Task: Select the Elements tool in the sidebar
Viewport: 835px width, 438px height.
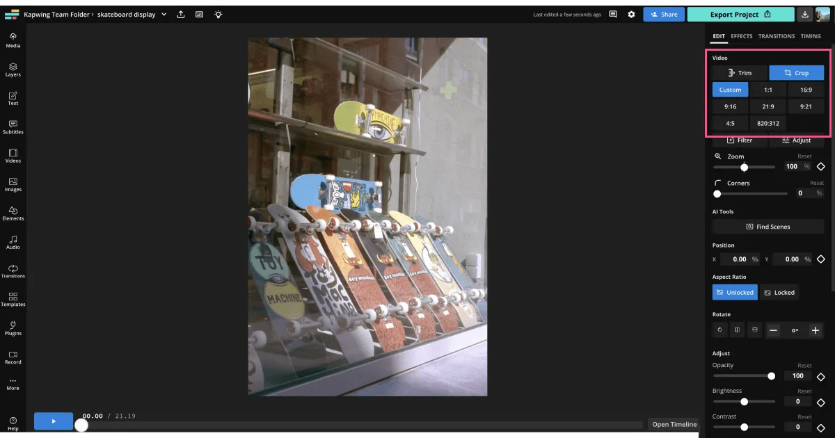Action: (13, 213)
